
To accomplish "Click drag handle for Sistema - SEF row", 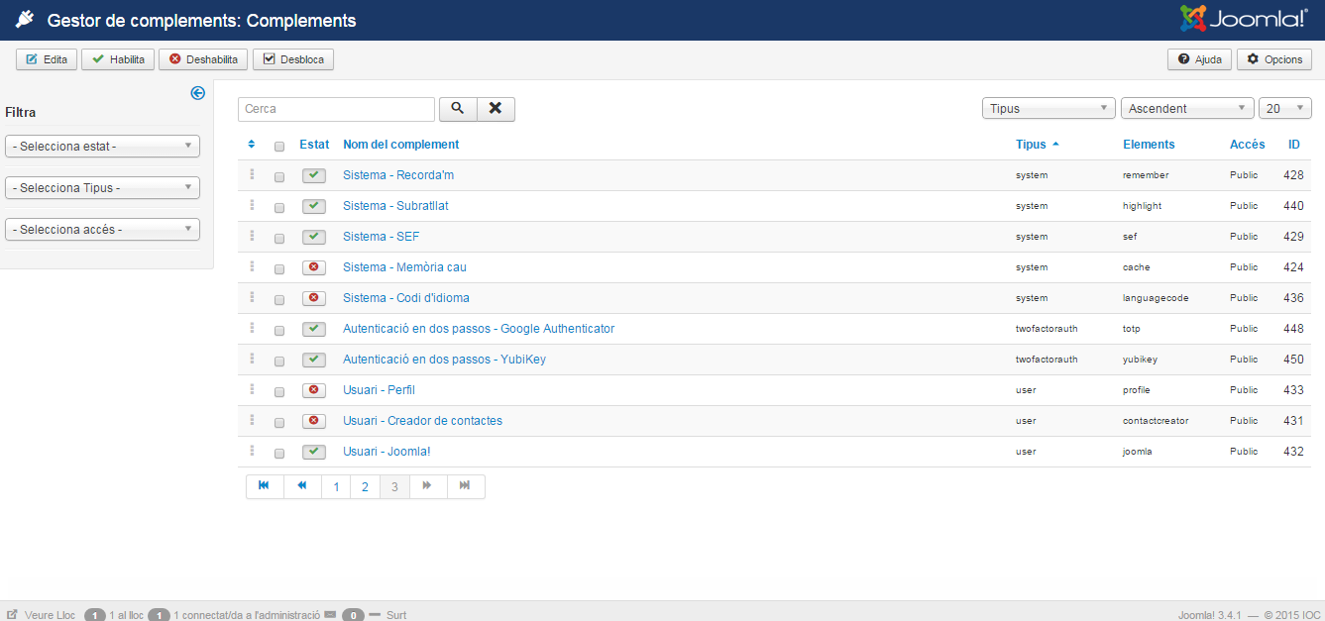I will tap(252, 237).
